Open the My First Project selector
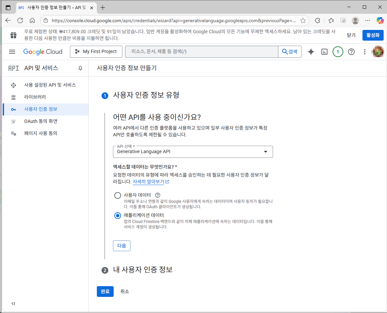The width and height of the screenshot is (387, 313). click(x=96, y=51)
